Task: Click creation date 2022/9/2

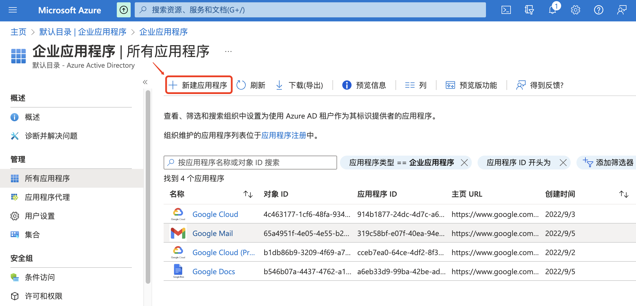Action: point(560,252)
